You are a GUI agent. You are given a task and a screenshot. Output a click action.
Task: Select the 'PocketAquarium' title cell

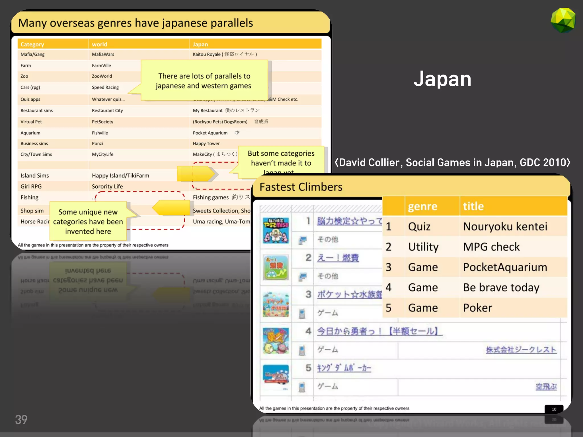tap(513, 267)
